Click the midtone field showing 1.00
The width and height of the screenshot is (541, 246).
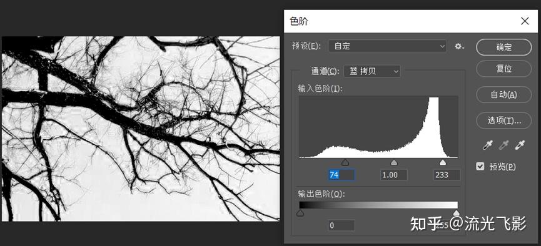click(393, 175)
